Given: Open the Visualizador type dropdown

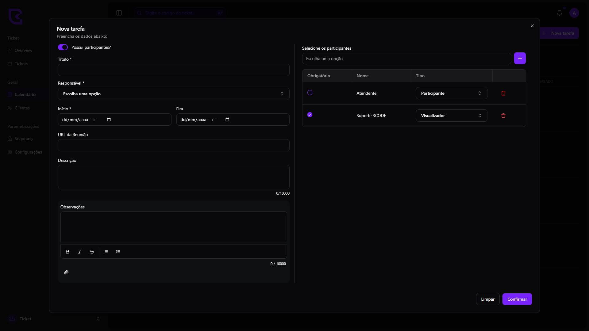Looking at the screenshot, I should coord(451,116).
